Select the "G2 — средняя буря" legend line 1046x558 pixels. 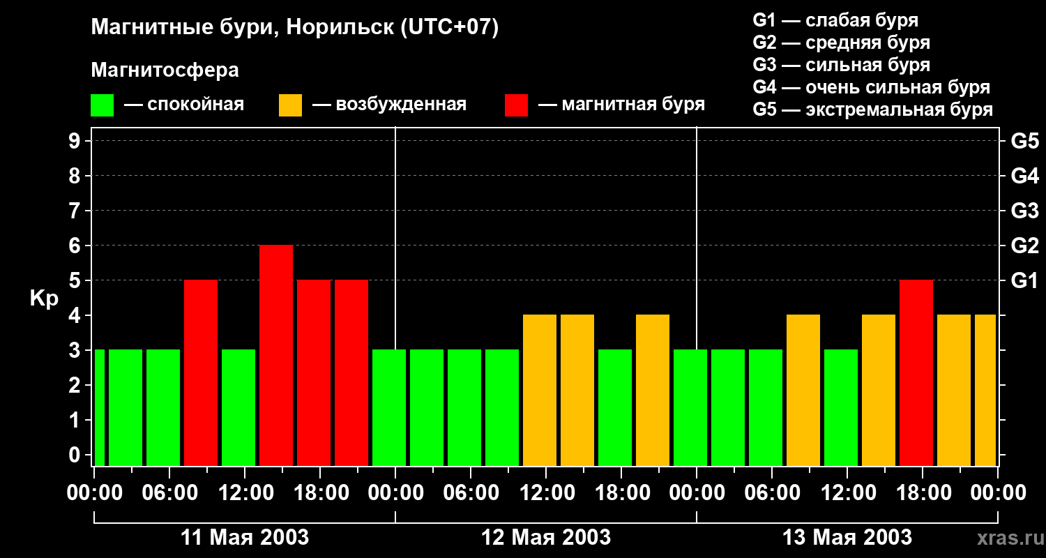842,43
